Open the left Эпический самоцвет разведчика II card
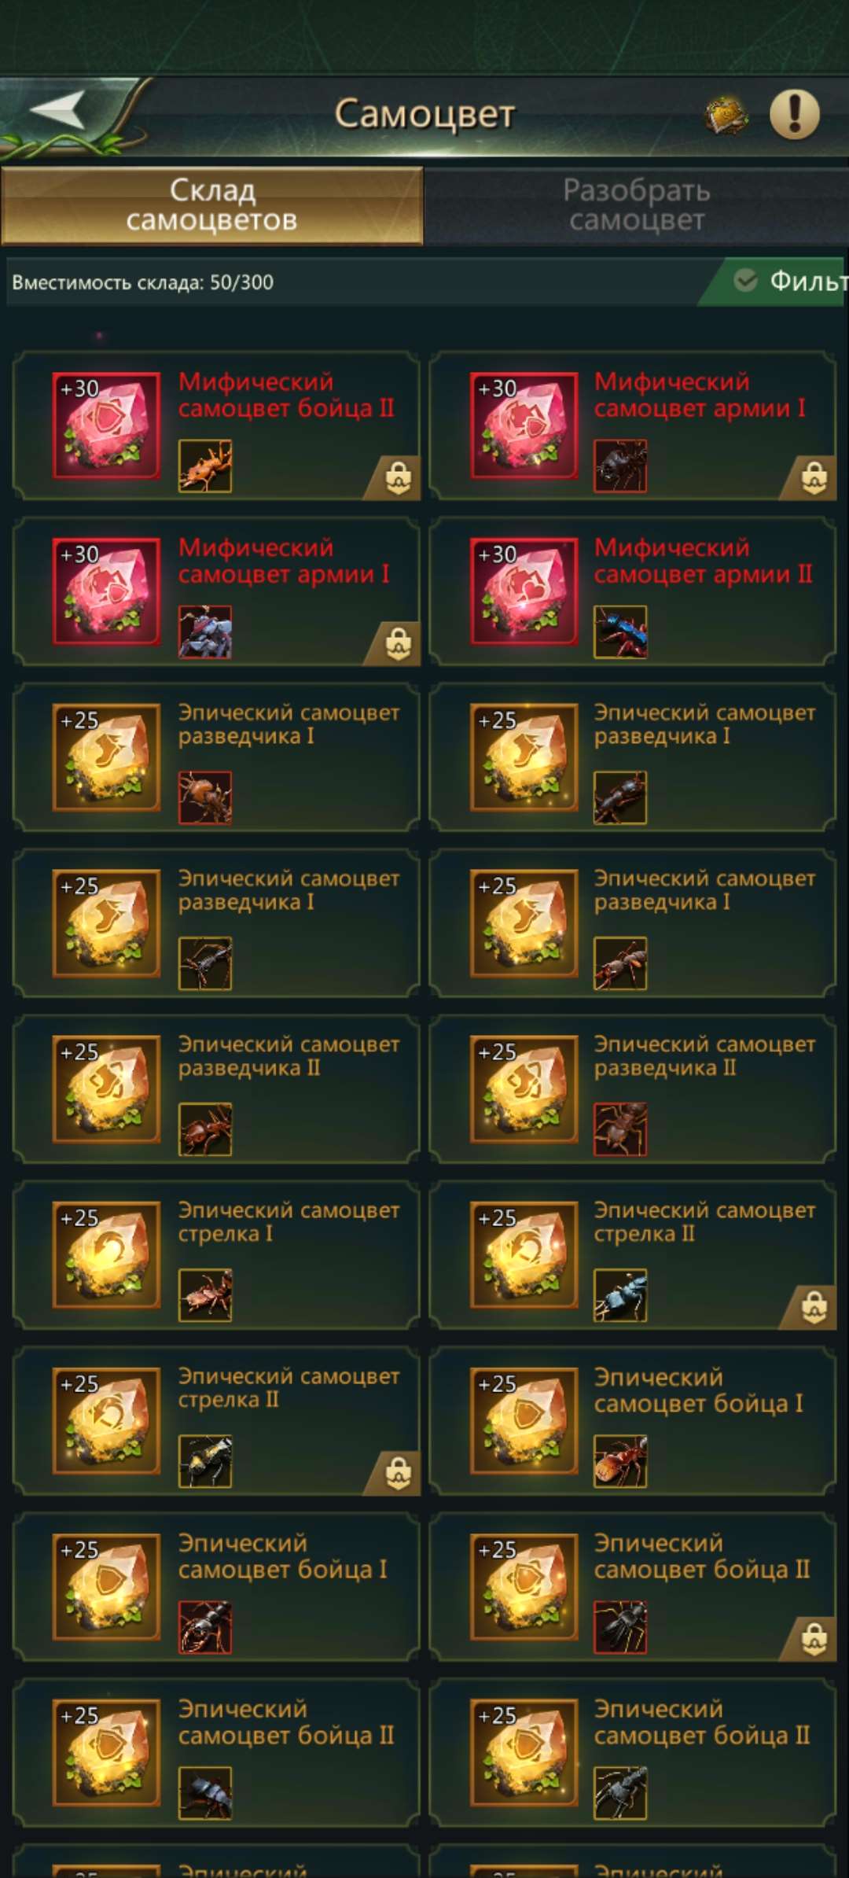This screenshot has width=849, height=1878. (216, 1089)
